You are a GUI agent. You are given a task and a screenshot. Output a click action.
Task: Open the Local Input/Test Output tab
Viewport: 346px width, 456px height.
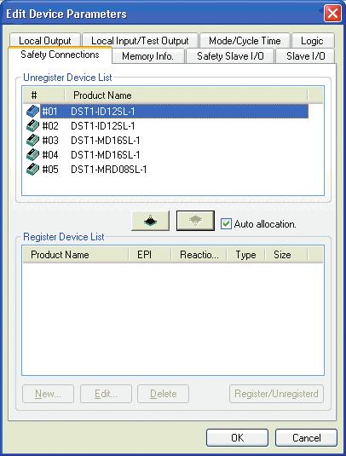[x=140, y=41]
